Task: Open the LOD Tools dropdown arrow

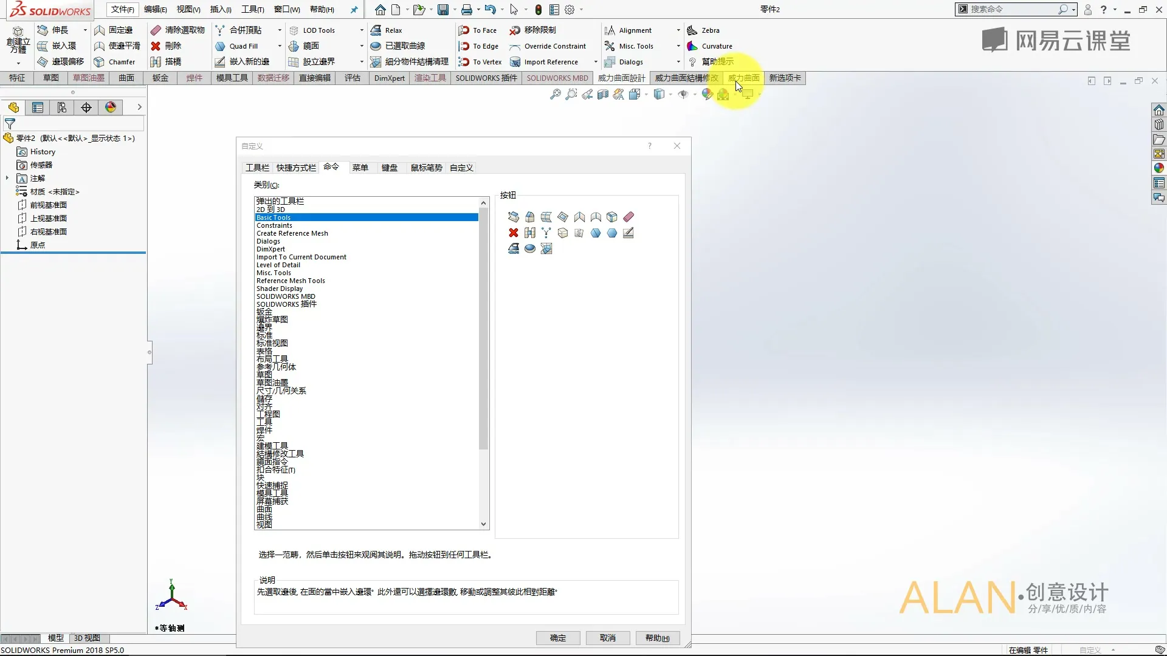Action: click(x=362, y=30)
